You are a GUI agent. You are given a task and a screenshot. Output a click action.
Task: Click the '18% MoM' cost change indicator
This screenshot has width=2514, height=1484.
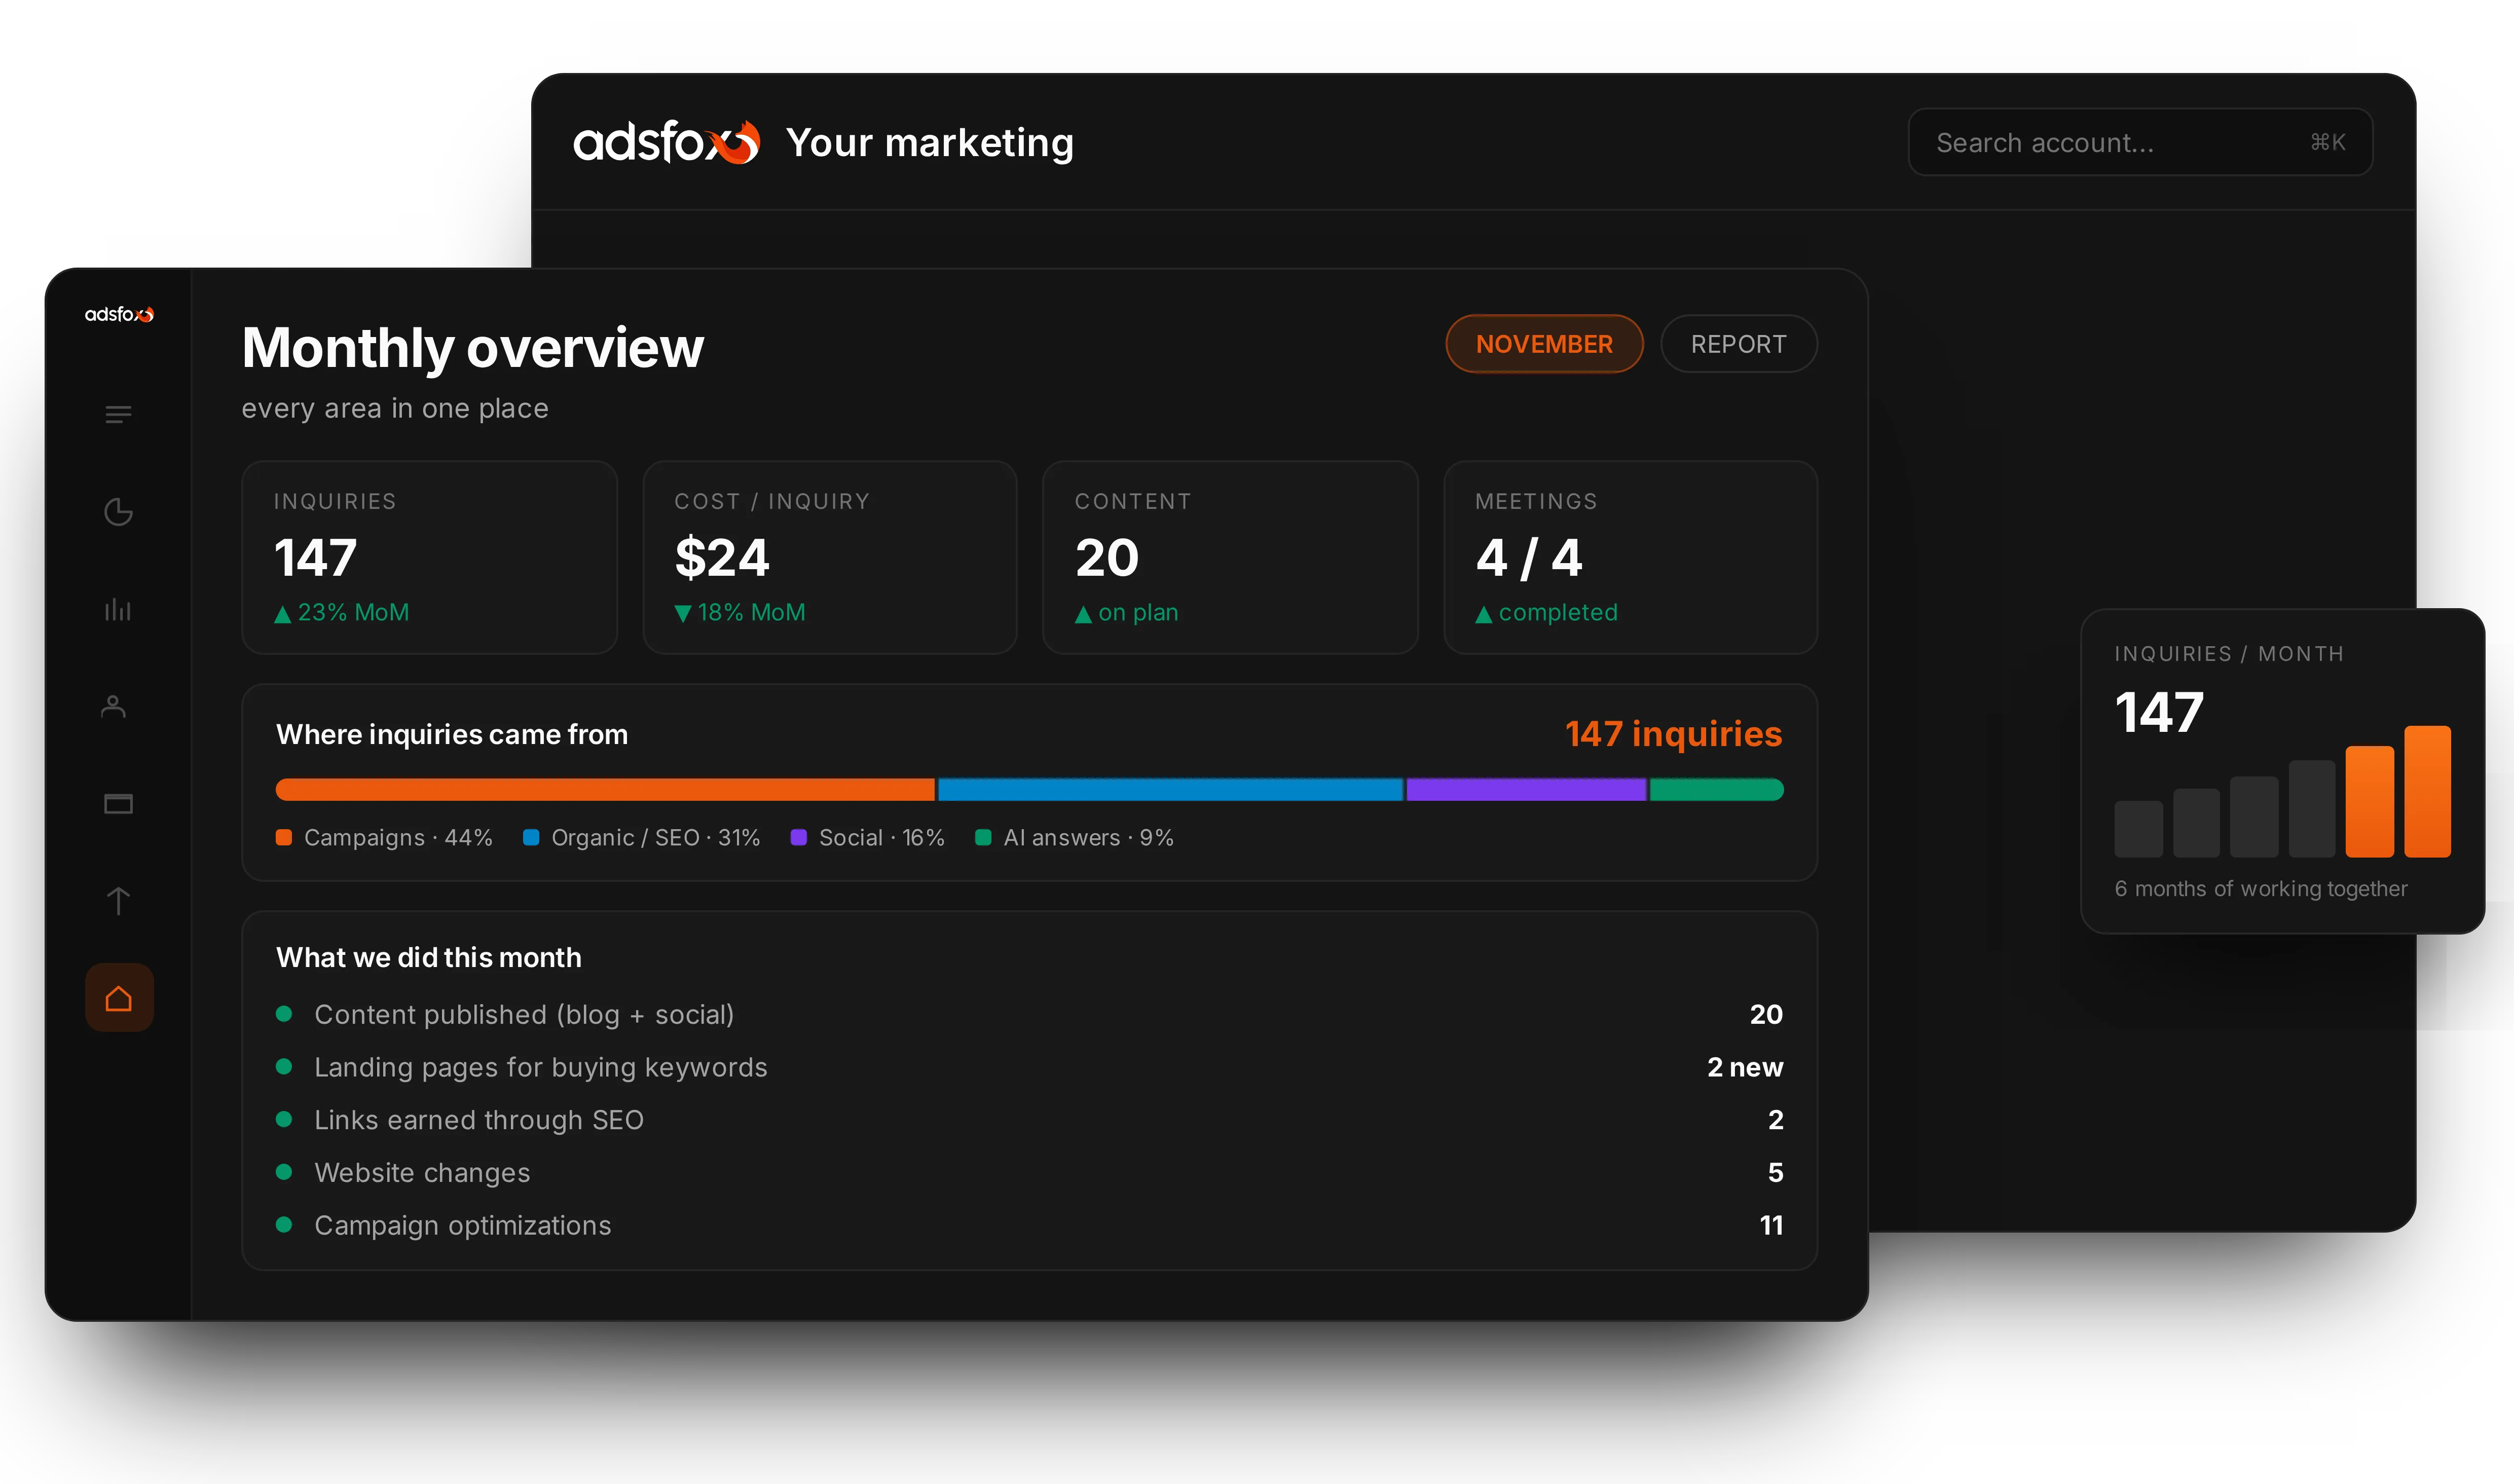pyautogui.click(x=740, y=612)
